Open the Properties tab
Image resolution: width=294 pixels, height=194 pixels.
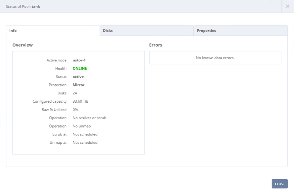[241, 31]
